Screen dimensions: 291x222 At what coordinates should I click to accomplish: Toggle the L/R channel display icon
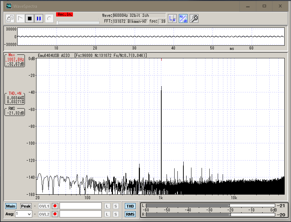pos(172,18)
